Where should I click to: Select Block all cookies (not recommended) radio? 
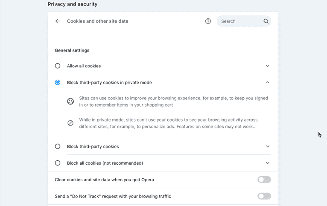58,163
